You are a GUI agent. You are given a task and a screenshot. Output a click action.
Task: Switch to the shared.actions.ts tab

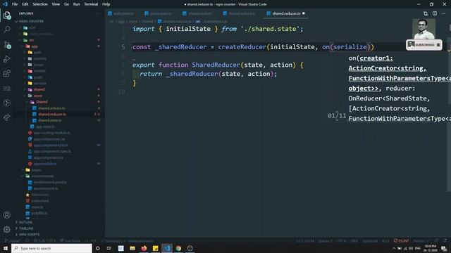(x=240, y=13)
